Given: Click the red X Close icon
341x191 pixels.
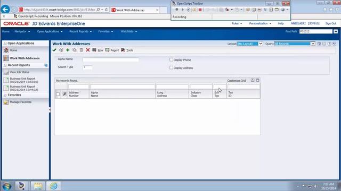Looking at the screenshot, I should (88, 50).
